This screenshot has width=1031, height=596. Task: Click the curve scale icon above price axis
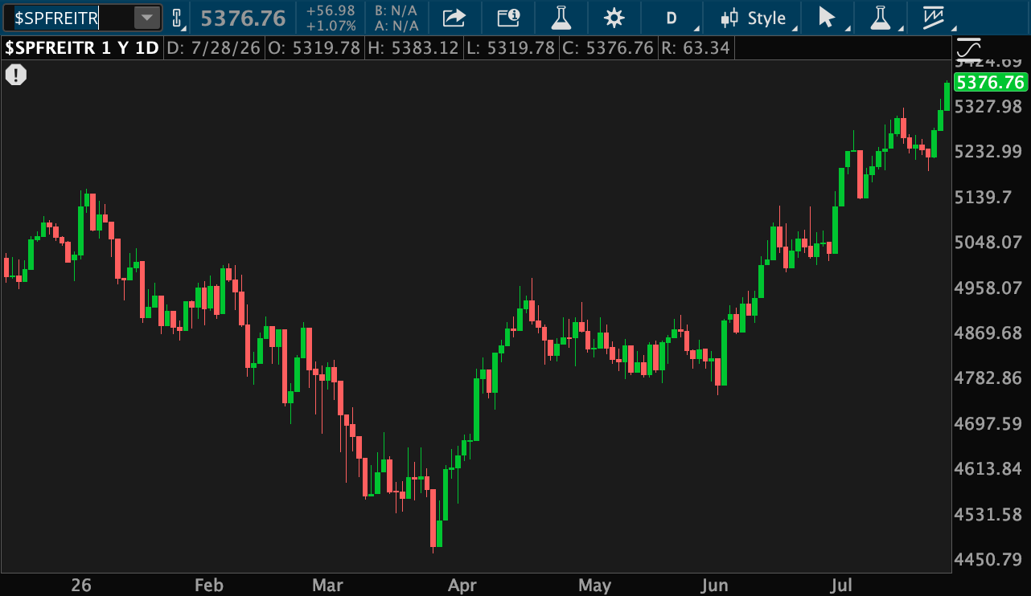pyautogui.click(x=968, y=49)
